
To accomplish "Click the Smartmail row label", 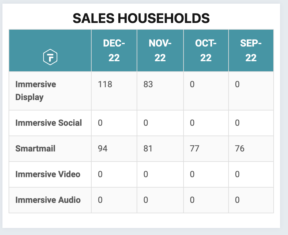I will click(x=36, y=149).
